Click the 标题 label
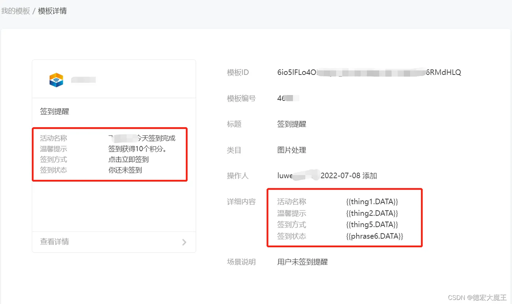512x304 pixels. pos(234,124)
